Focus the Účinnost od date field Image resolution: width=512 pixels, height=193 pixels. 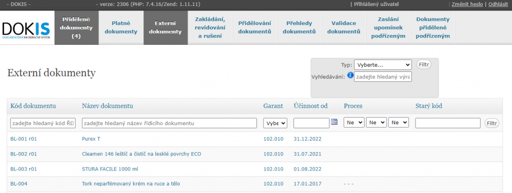311,123
